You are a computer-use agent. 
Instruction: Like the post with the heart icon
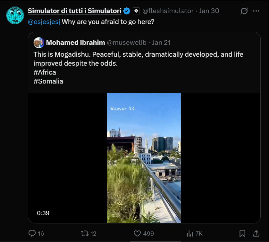coord(137,233)
